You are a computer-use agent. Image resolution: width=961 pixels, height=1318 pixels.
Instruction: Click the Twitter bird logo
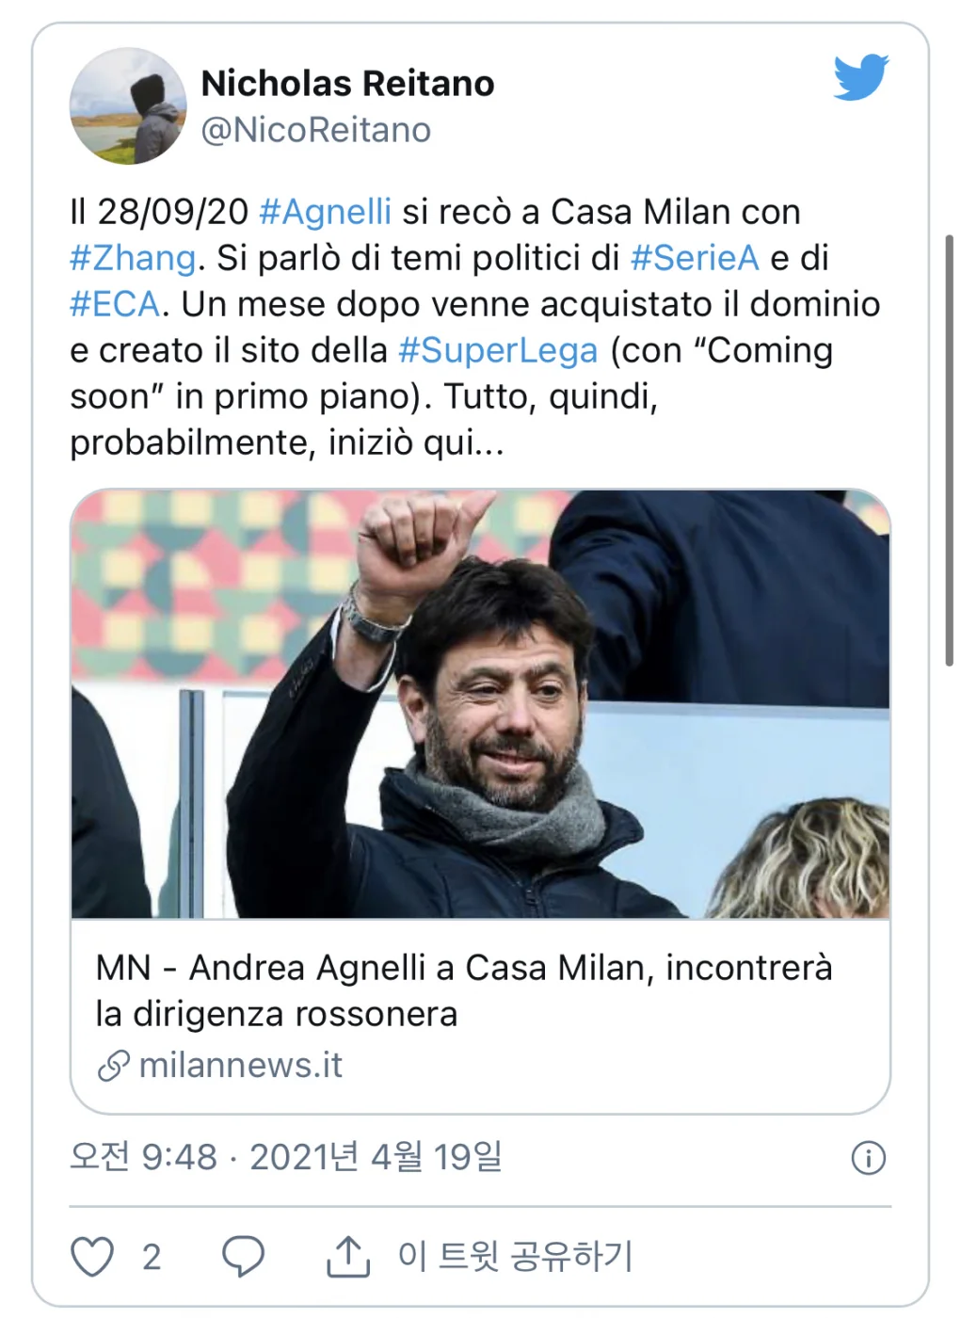(860, 77)
